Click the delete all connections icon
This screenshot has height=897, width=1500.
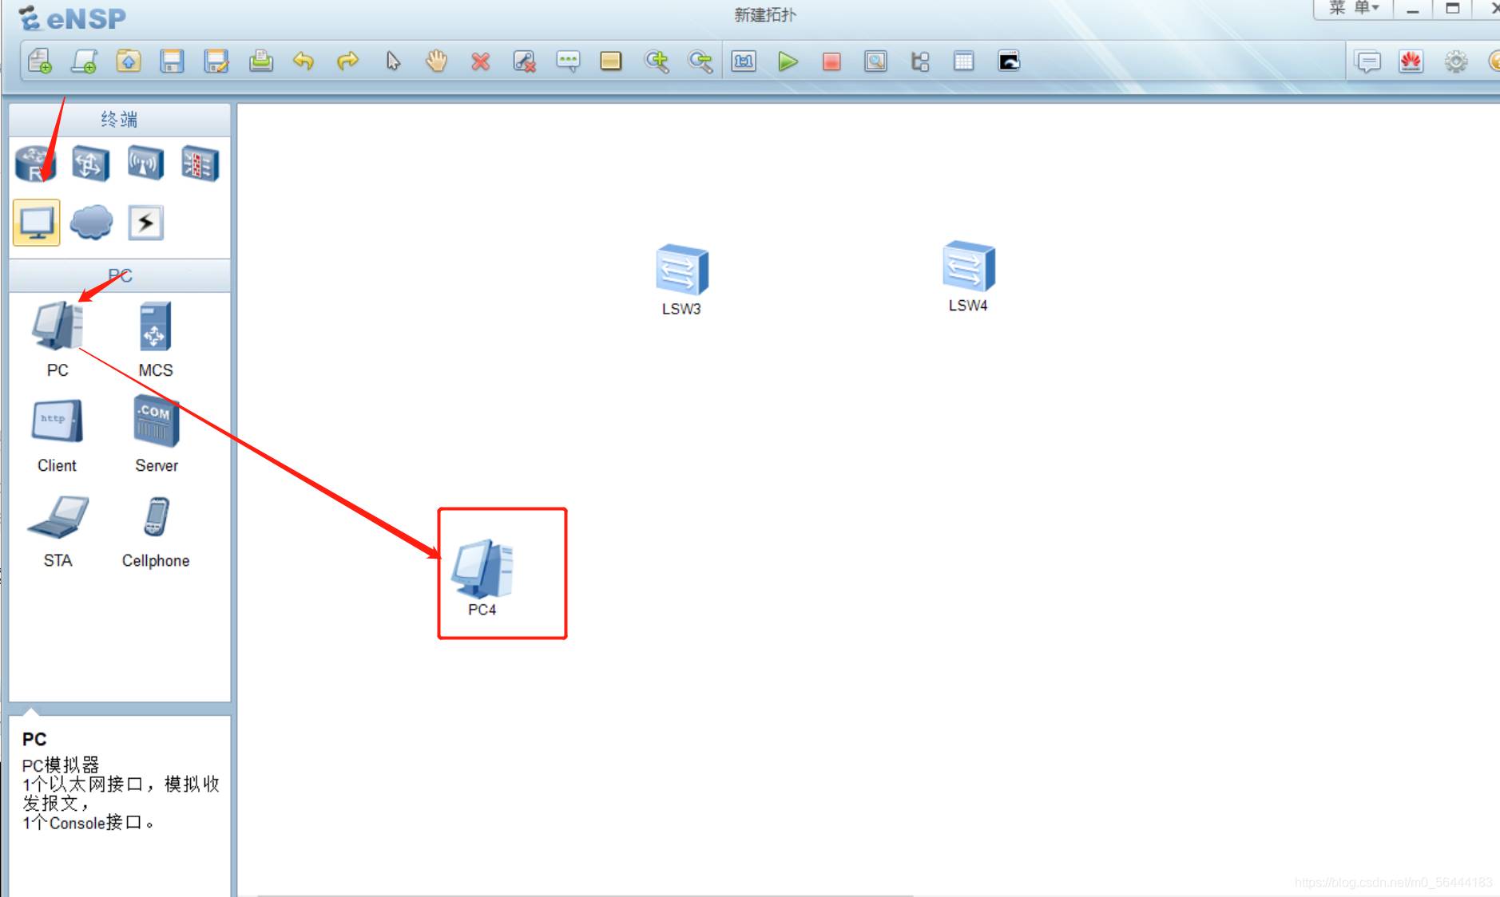click(524, 61)
